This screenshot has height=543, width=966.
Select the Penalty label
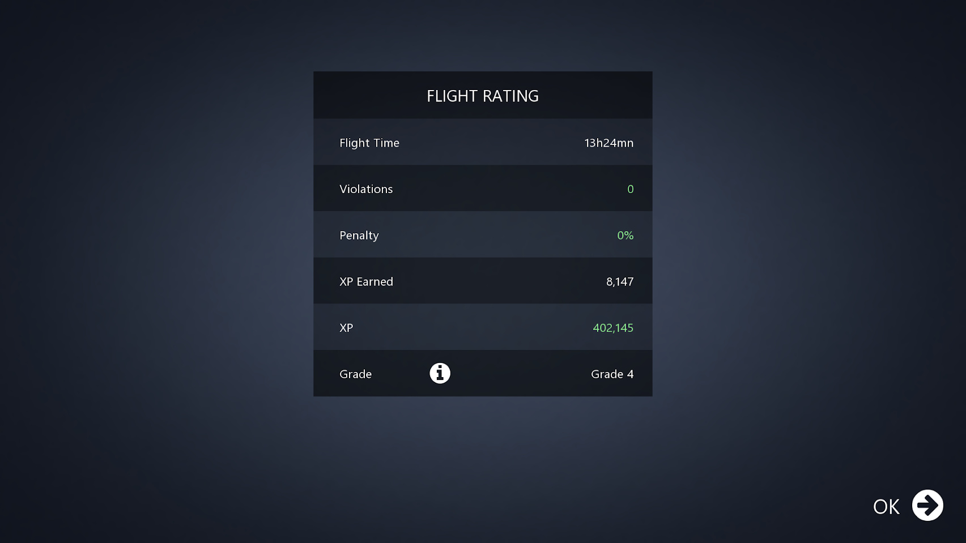[x=359, y=236]
